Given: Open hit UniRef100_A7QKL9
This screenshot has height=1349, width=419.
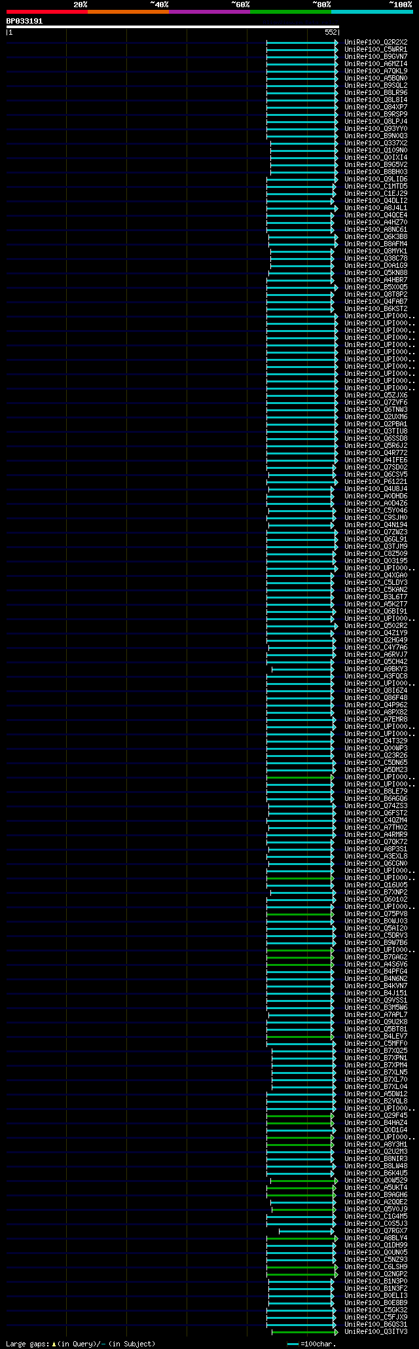Looking at the screenshot, I should coord(376,71).
